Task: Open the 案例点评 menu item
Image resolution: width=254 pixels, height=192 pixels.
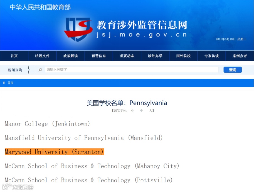Action: point(240,56)
